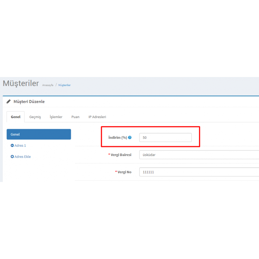Viewport: 259px width, 259px height.
Task: Switch to the Puan tab
Action: pyautogui.click(x=75, y=117)
